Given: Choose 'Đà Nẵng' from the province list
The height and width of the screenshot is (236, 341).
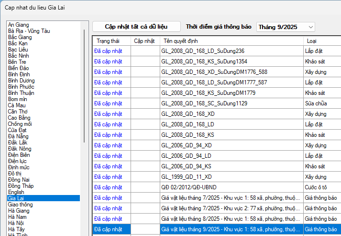Looking at the screenshot, I should (19, 136).
